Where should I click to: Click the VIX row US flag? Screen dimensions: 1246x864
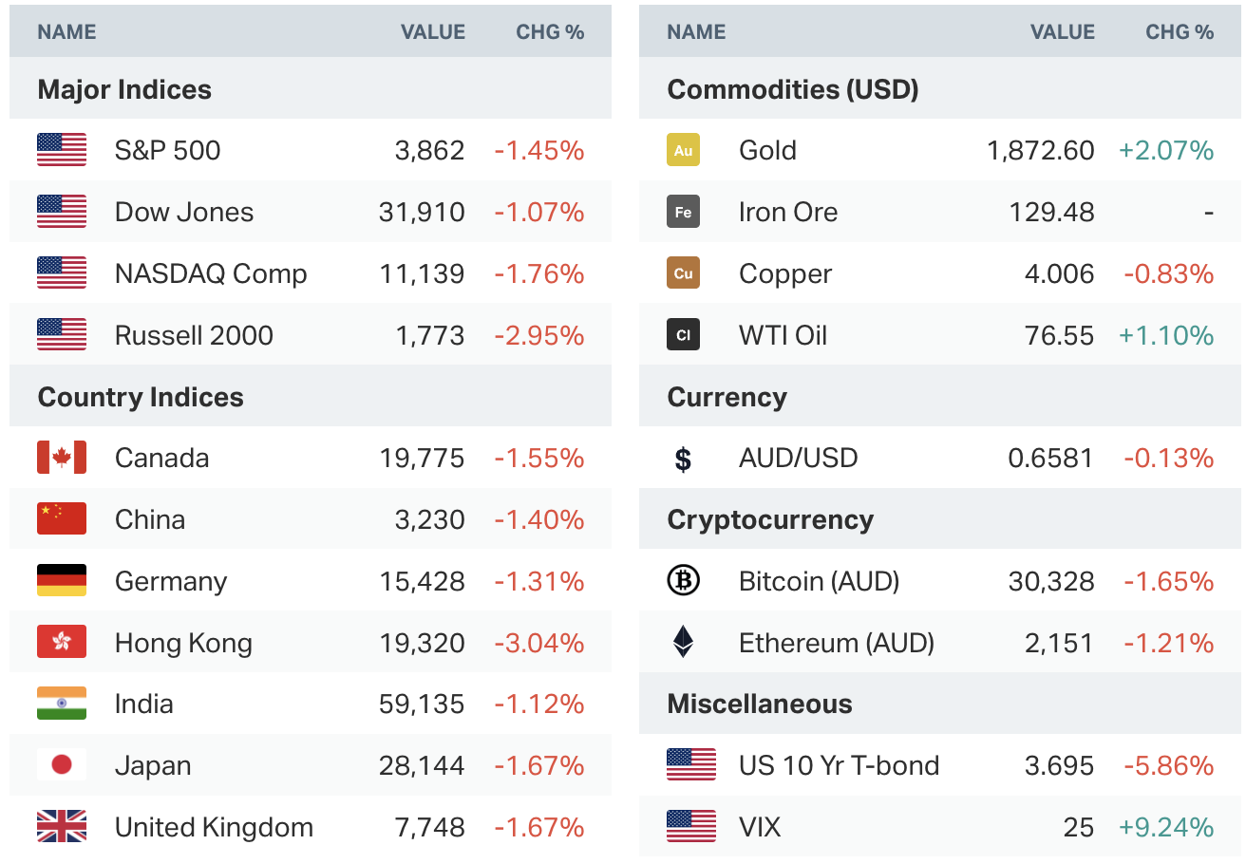click(691, 827)
